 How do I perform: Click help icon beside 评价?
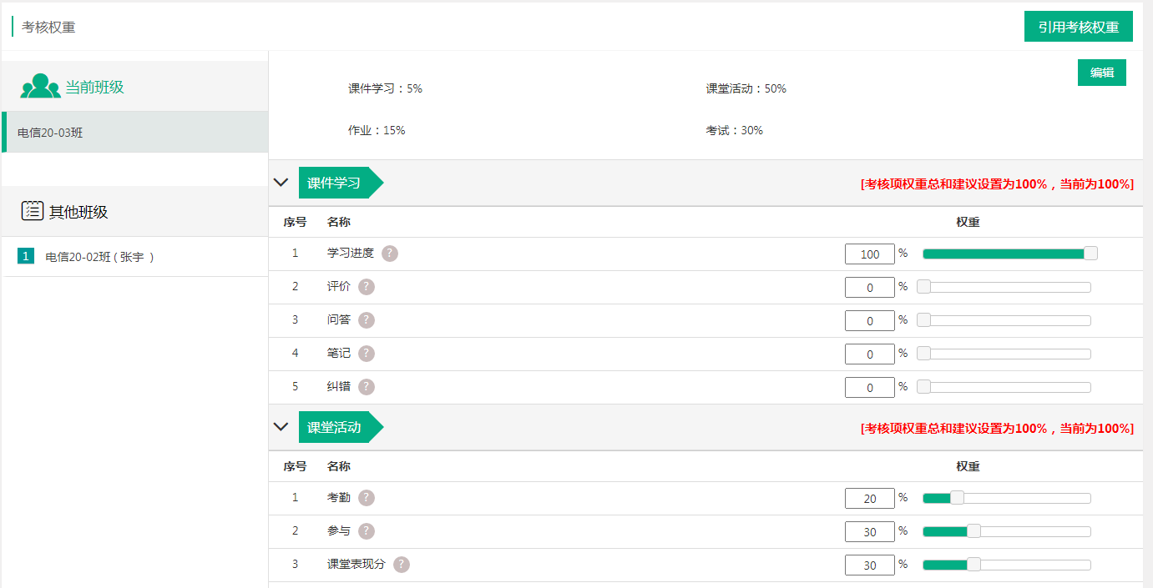[x=367, y=287]
